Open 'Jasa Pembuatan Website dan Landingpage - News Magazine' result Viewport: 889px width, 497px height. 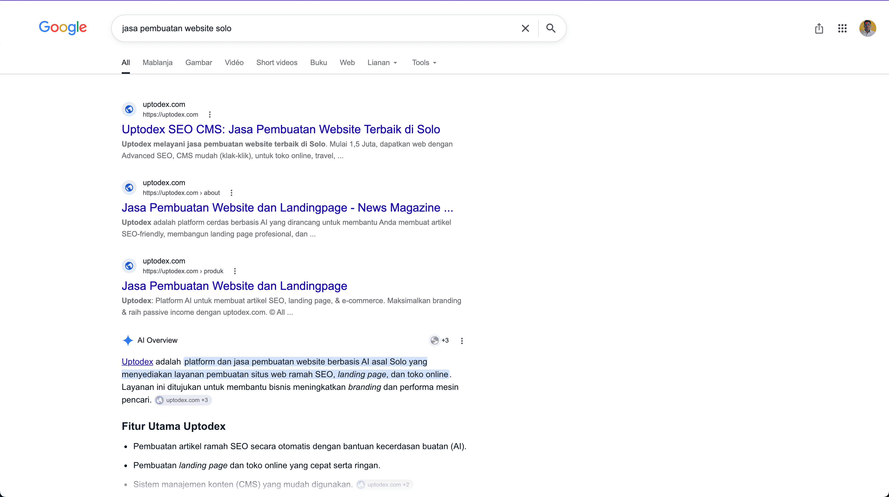287,208
